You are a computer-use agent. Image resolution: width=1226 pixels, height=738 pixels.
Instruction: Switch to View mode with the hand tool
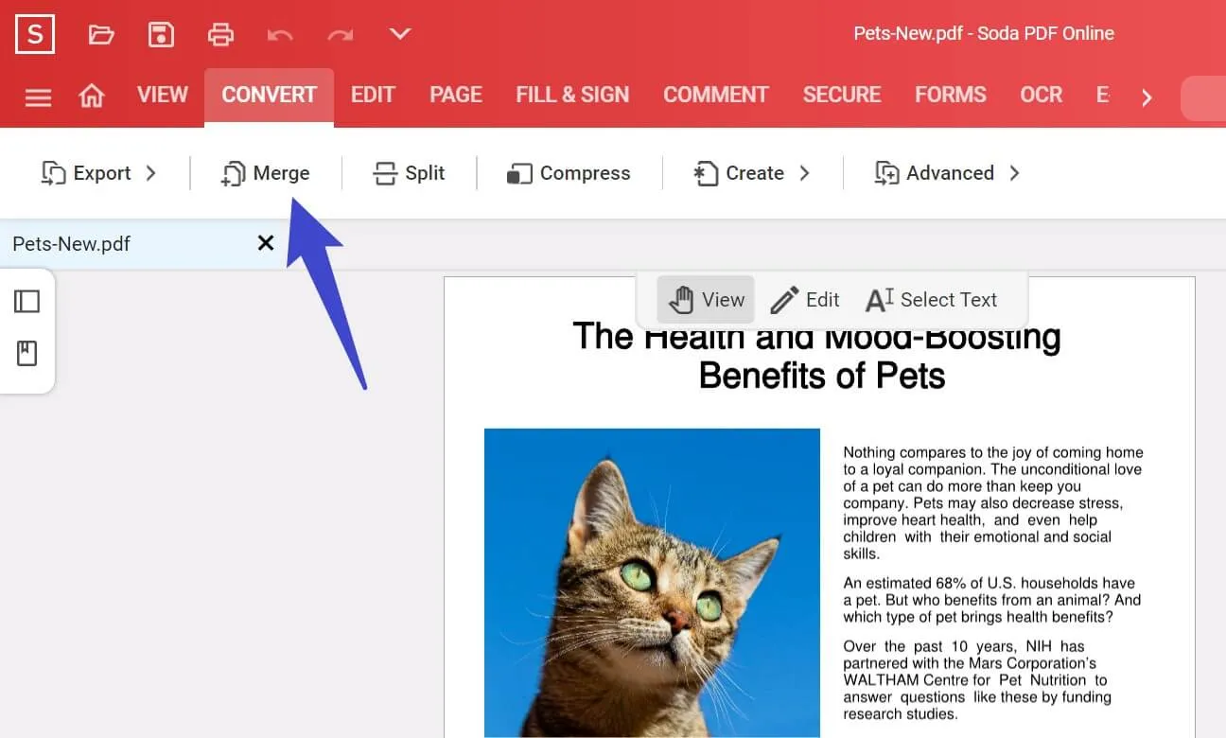coord(705,299)
